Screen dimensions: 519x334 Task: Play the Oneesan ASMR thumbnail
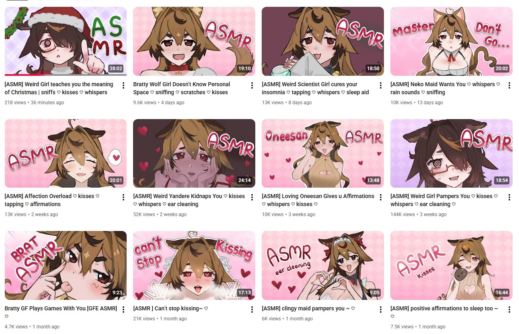(323, 153)
